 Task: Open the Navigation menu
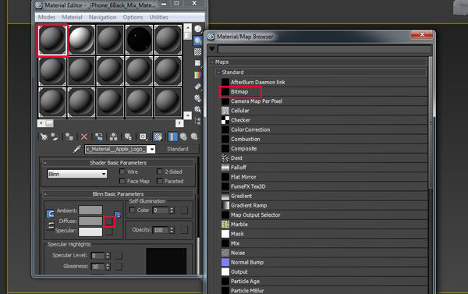click(x=102, y=17)
